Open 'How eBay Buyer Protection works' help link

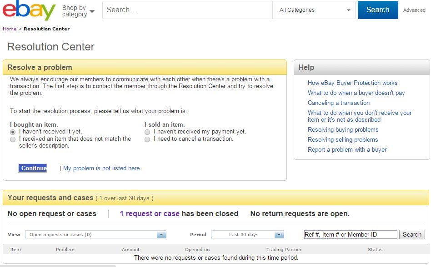tap(353, 83)
